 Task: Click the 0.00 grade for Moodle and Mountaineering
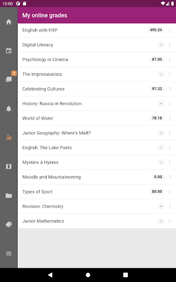pyautogui.click(x=158, y=177)
